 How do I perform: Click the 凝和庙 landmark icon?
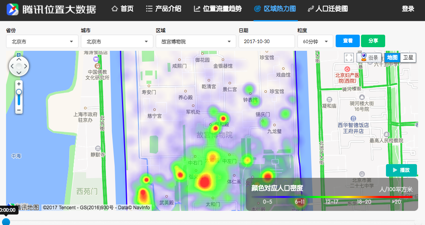point(329,100)
